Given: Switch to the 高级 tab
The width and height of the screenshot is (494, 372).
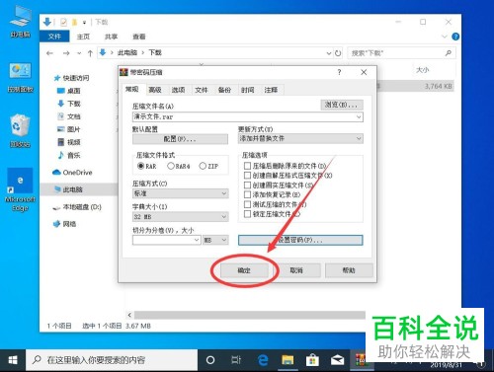Looking at the screenshot, I should click(155, 90).
